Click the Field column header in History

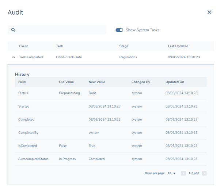pos(22,82)
